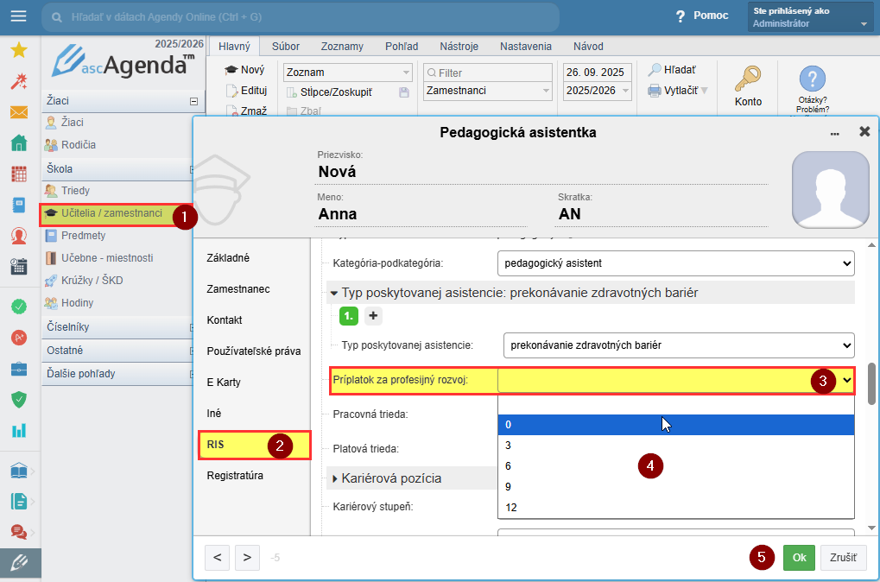Image resolution: width=880 pixels, height=582 pixels.
Task: Open the envelope messages icon in sidebar
Action: coord(18,112)
